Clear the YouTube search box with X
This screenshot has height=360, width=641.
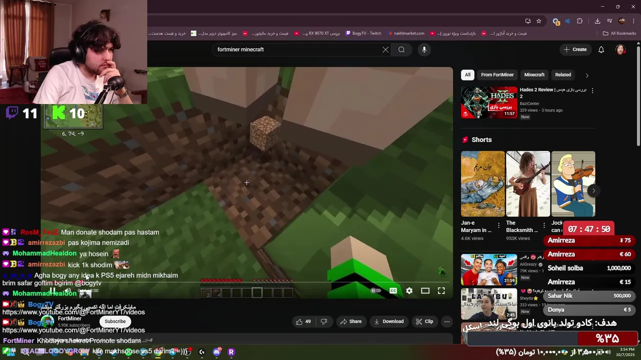pos(385,49)
